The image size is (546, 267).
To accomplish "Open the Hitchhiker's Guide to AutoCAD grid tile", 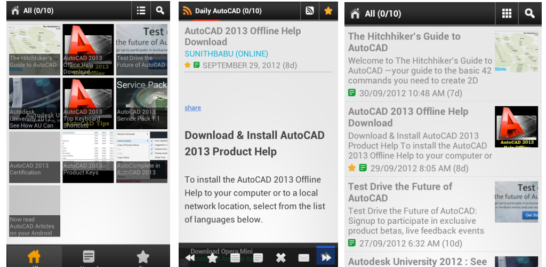I will click(x=35, y=50).
